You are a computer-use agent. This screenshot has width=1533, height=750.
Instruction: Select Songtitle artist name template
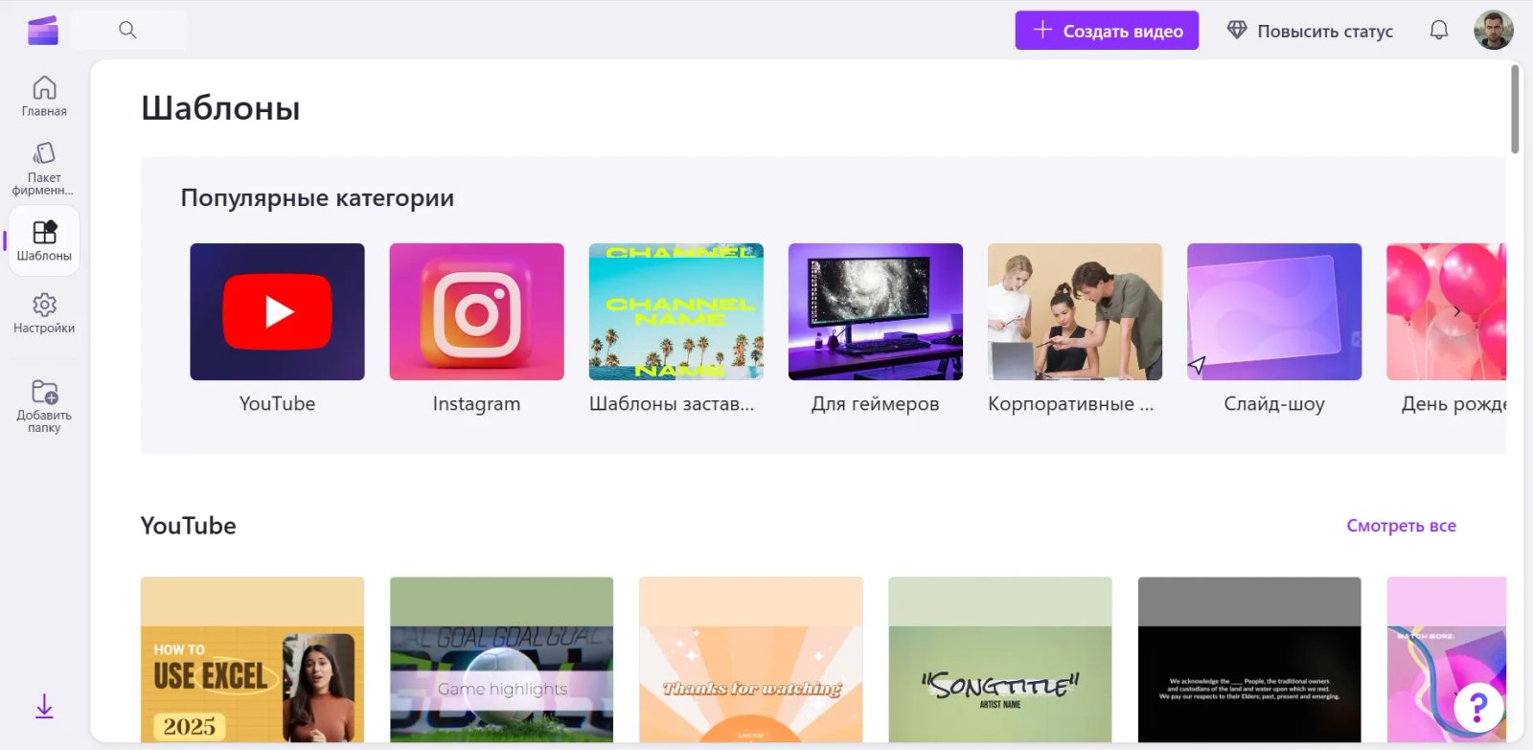pyautogui.click(x=999, y=660)
